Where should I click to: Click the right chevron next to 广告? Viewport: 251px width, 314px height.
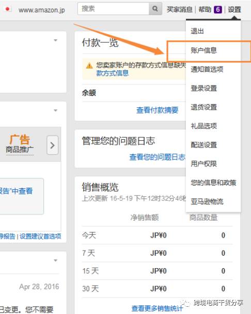click(53, 145)
